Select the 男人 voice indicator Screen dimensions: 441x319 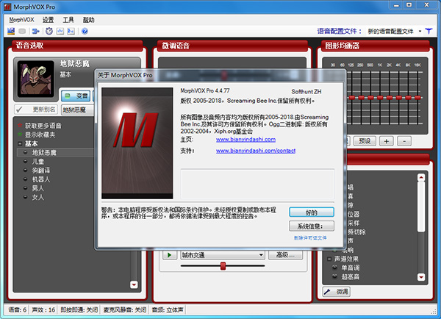[x=26, y=188]
